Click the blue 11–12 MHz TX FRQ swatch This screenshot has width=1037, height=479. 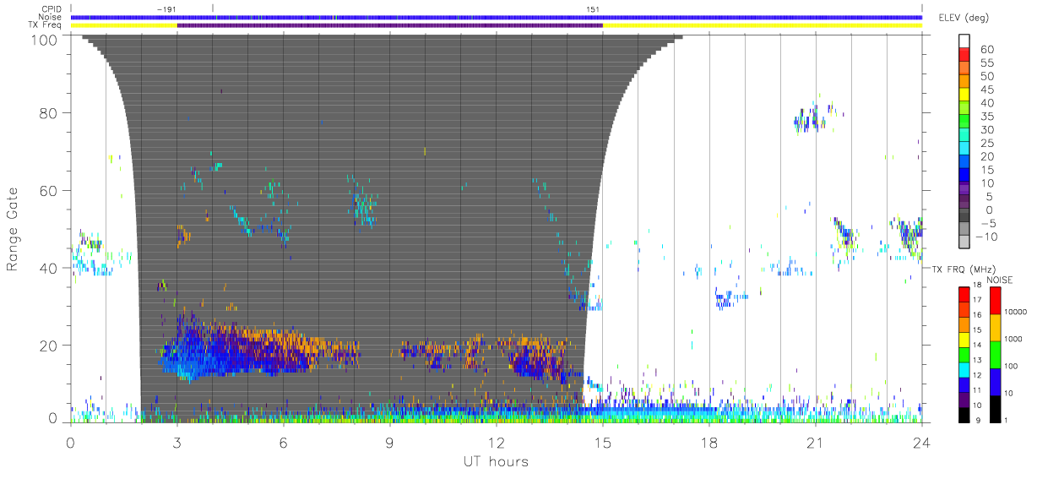coord(964,385)
